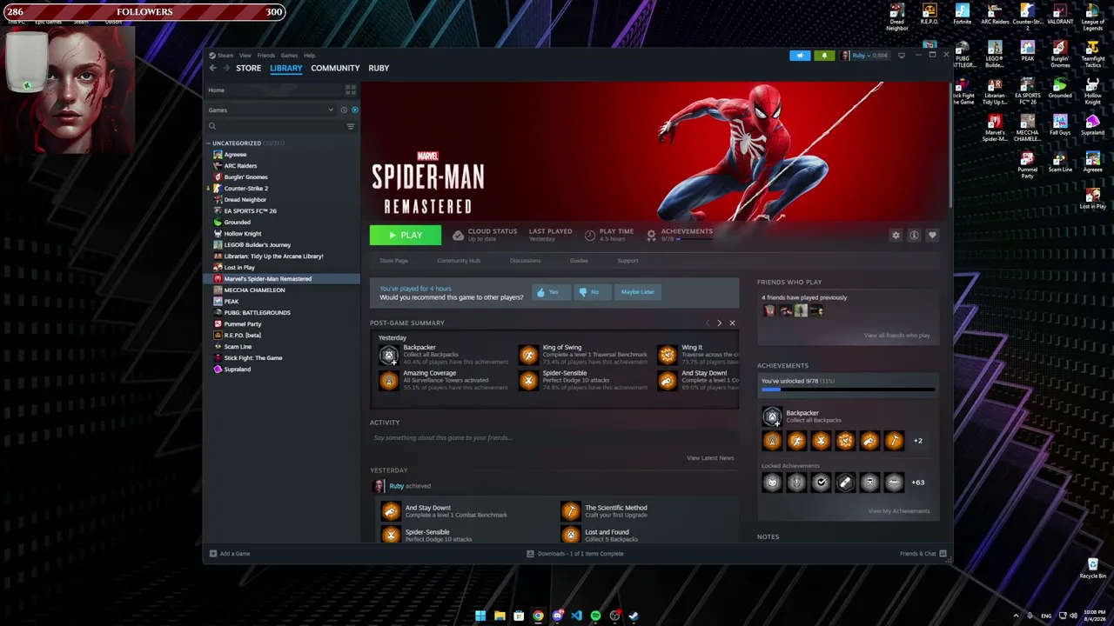The height and width of the screenshot is (626, 1114).
Task: Launch Fortnite desktop shortcut
Action: click(962, 15)
